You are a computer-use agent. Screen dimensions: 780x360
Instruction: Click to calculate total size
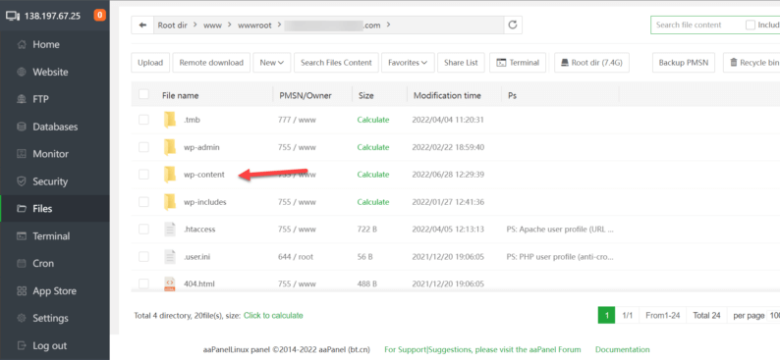pyautogui.click(x=273, y=315)
